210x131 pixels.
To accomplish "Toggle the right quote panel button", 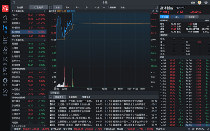I will click(156, 7).
